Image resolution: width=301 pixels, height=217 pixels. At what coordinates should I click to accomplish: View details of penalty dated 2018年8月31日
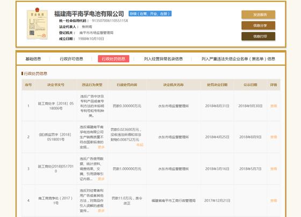[274, 106]
